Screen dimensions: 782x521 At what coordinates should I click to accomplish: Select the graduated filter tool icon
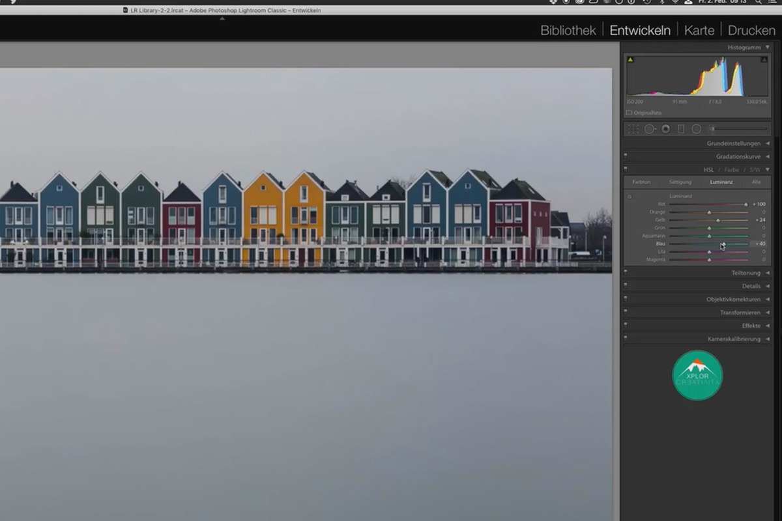tap(681, 129)
